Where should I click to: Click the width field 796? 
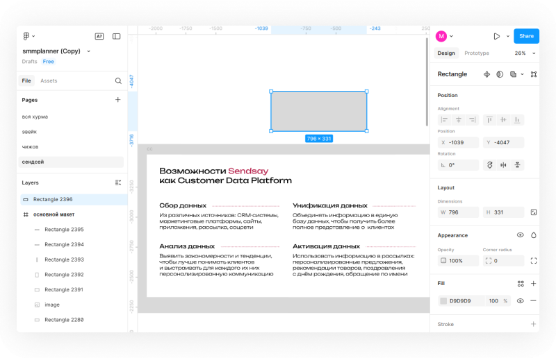point(458,212)
